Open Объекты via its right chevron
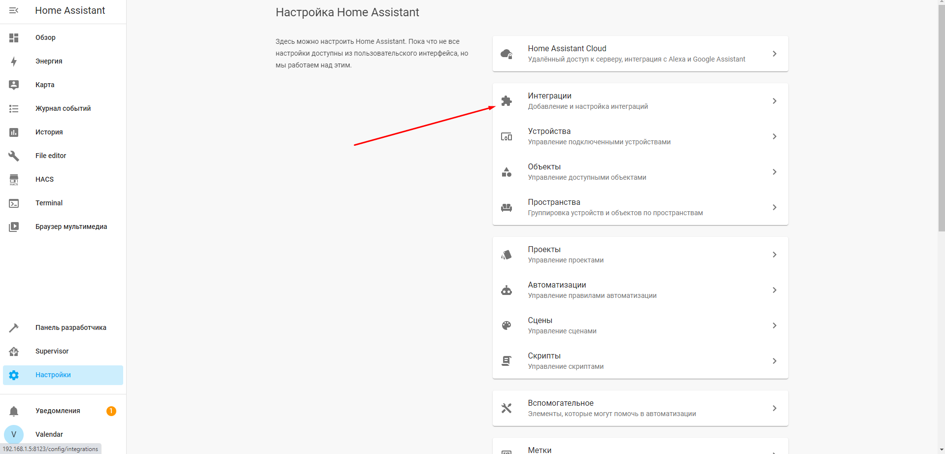The width and height of the screenshot is (945, 454). coord(775,172)
